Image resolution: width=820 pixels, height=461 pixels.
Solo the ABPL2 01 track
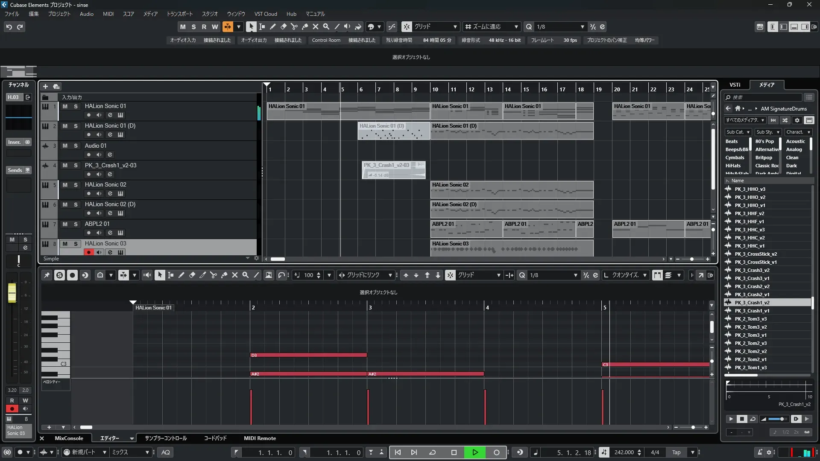pyautogui.click(x=76, y=224)
